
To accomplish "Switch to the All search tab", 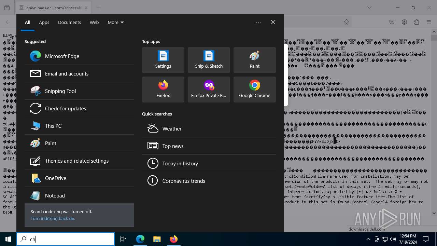I will tap(28, 23).
